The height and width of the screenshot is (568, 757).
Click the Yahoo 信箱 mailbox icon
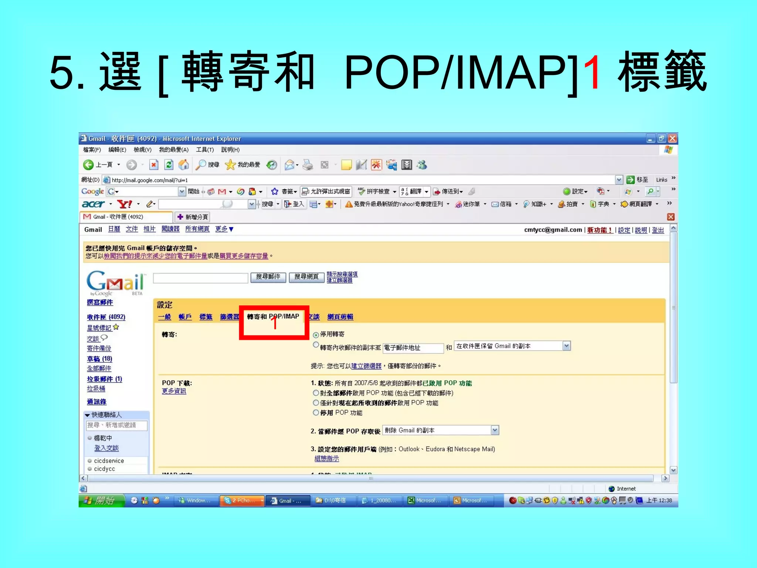coord(495,204)
